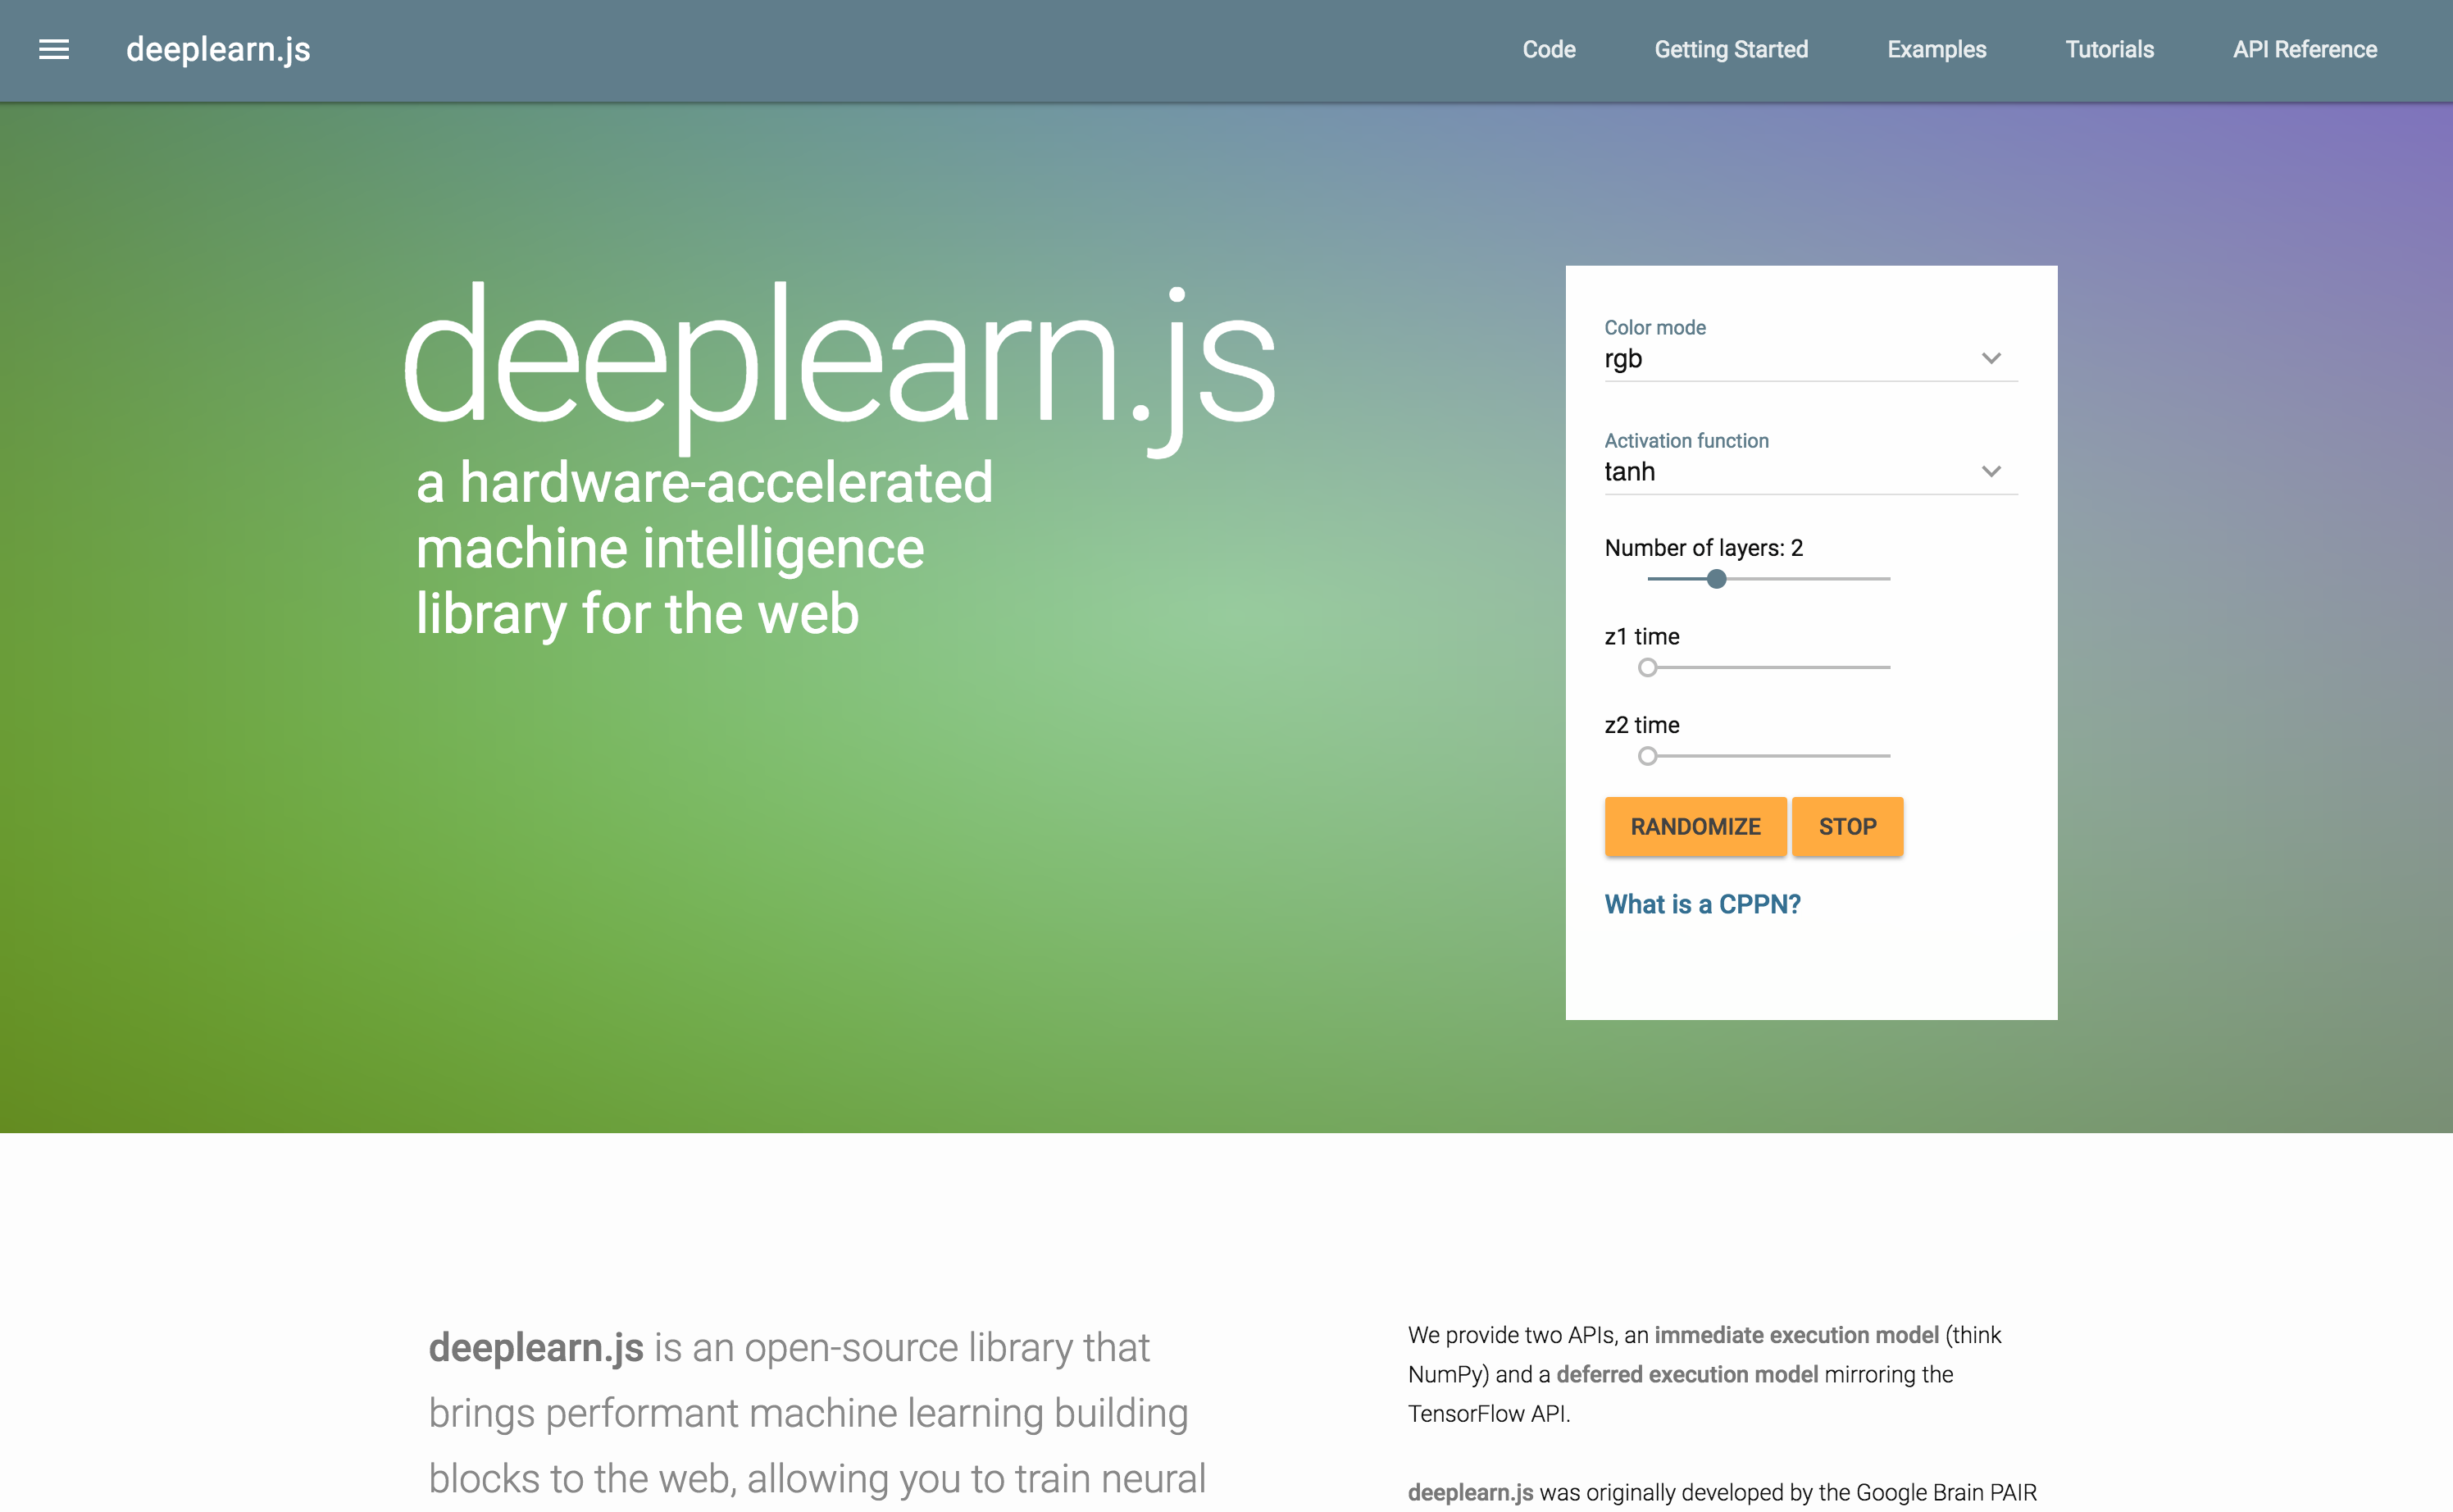Image resolution: width=2453 pixels, height=1512 pixels.
Task: Click the large deeplearn.js hero title
Action: coord(839,360)
